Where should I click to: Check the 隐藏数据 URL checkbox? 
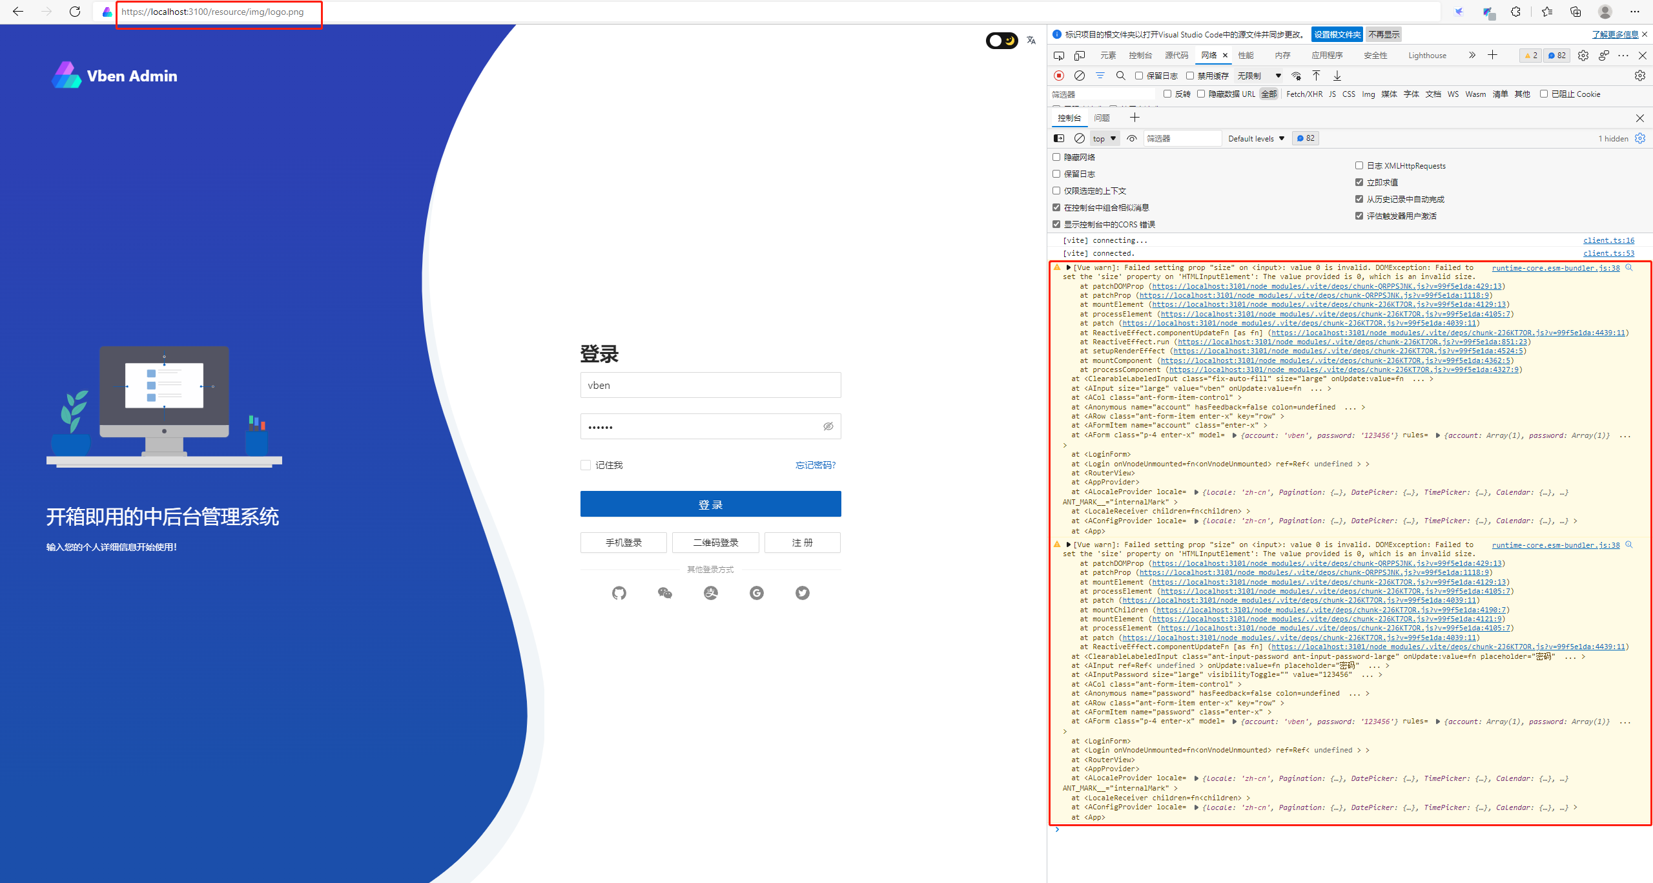(1201, 94)
